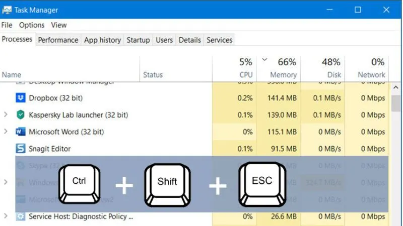This screenshot has height=226, width=403.
Task: Open the App history tab
Action: [x=102, y=40]
